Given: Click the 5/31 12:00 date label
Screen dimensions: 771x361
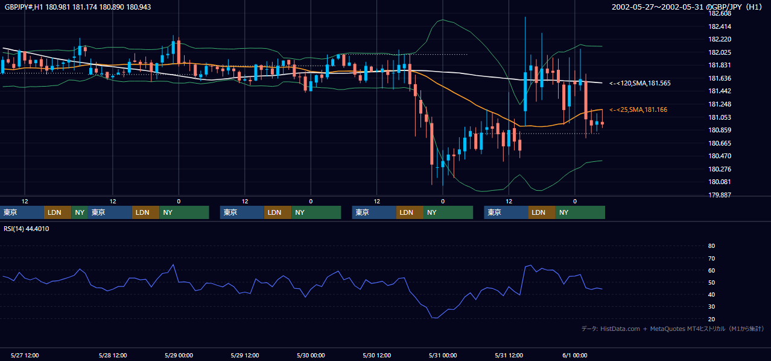Looking at the screenshot, I should click(x=509, y=356).
